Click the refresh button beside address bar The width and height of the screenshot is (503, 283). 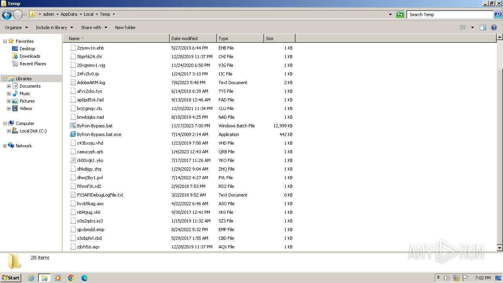(400, 15)
